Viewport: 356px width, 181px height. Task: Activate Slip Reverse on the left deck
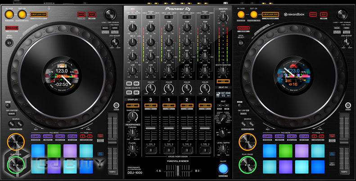point(12,28)
